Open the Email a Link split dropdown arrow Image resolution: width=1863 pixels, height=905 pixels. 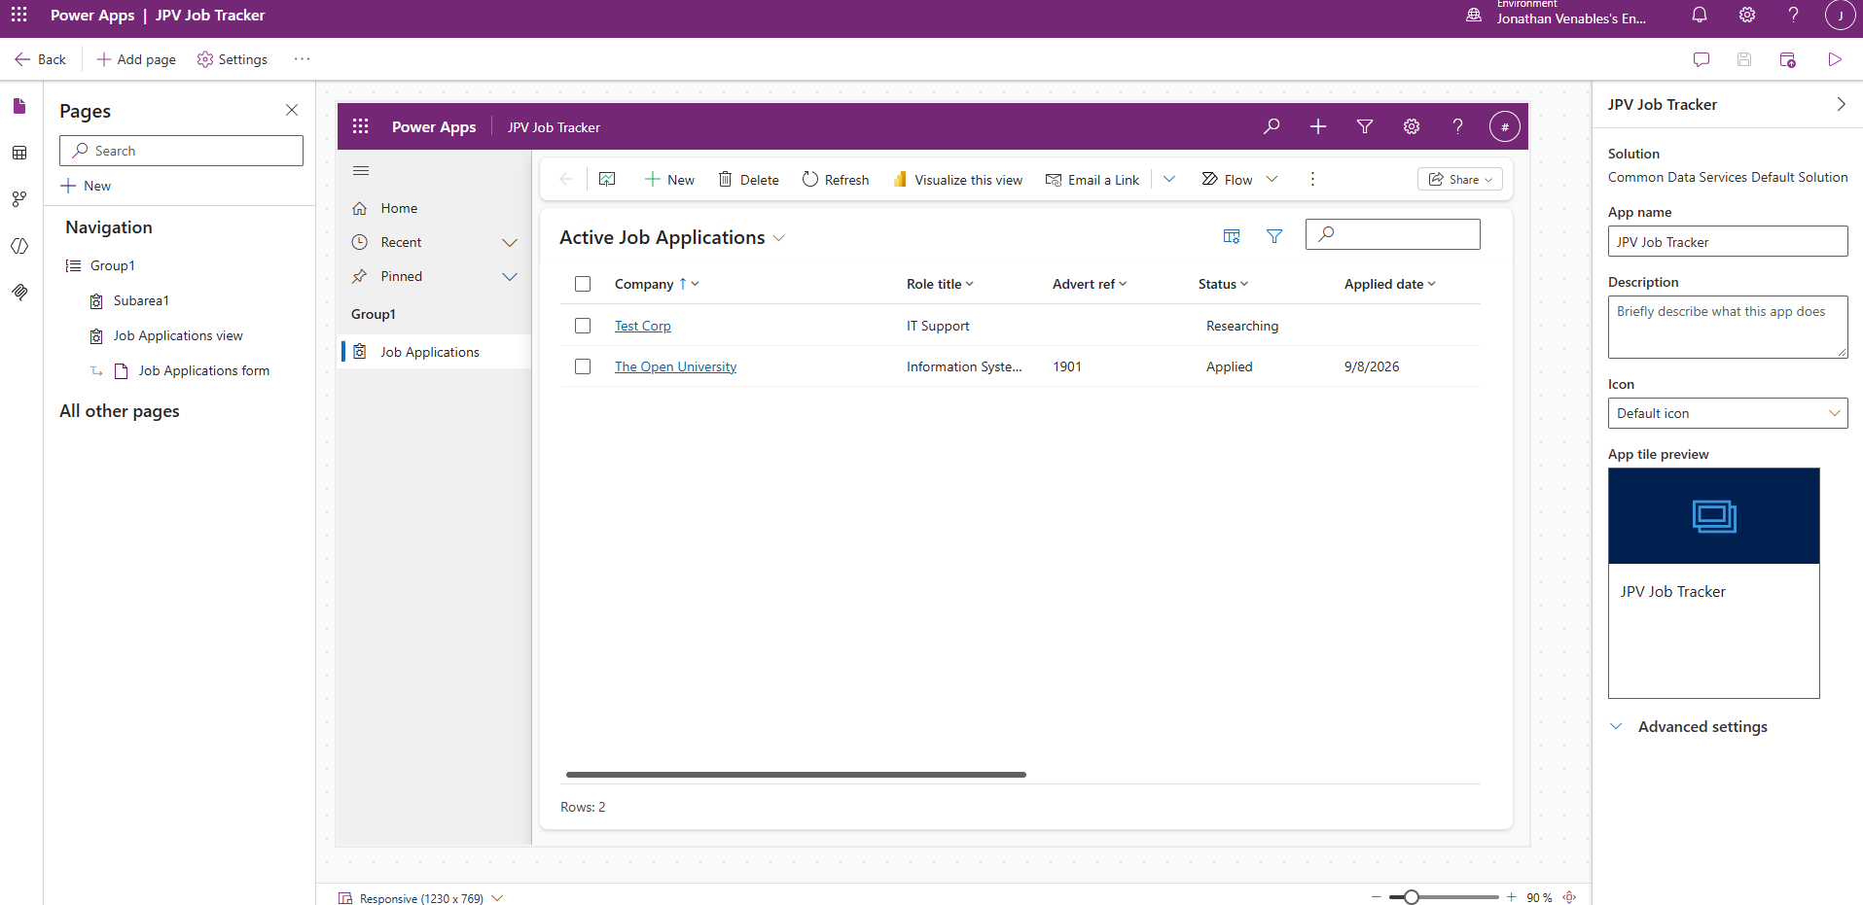1169,179
